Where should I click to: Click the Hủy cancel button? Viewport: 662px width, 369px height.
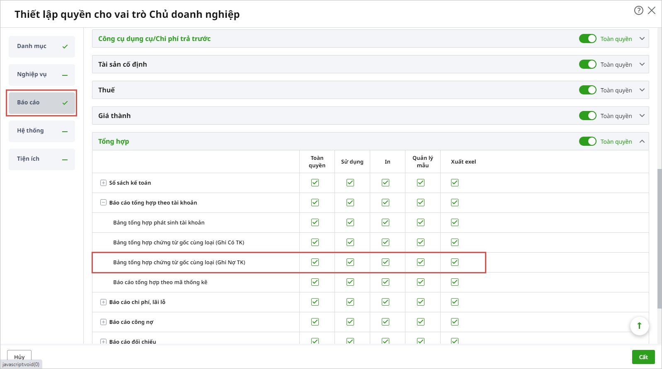[x=19, y=357]
